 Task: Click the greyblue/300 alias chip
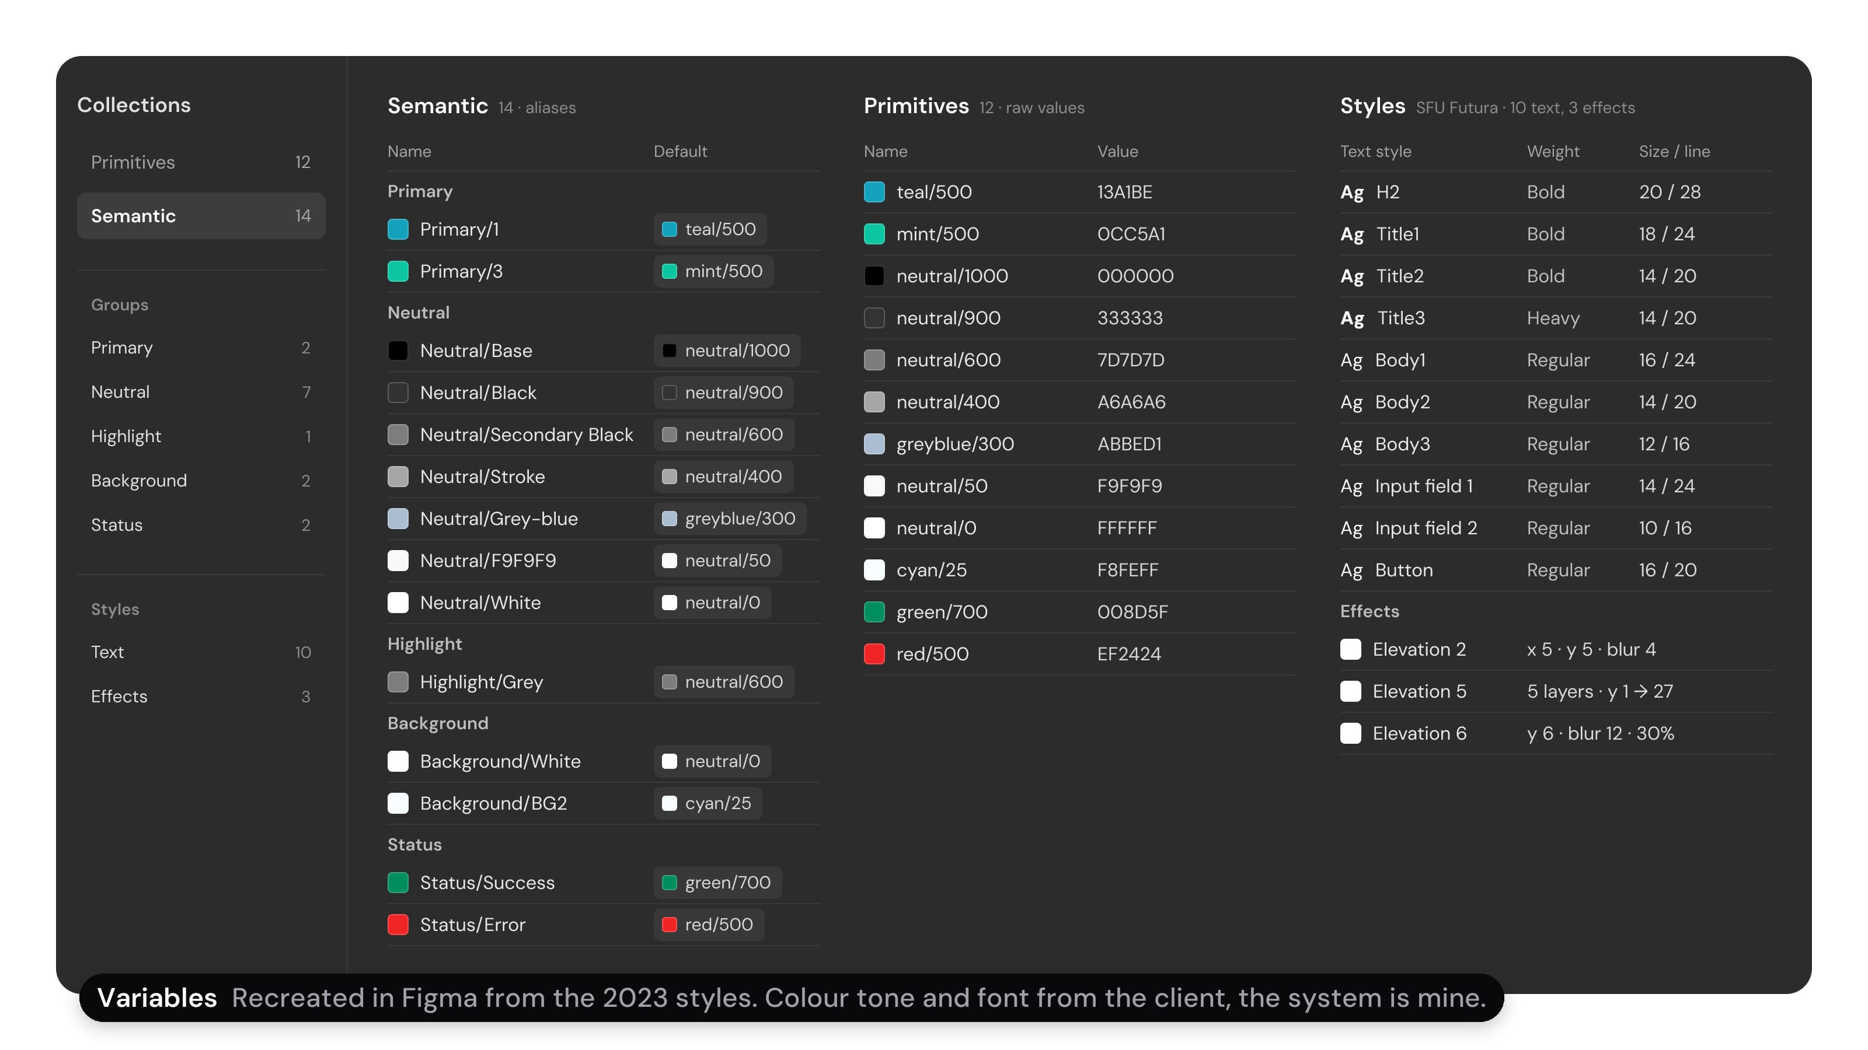click(730, 519)
